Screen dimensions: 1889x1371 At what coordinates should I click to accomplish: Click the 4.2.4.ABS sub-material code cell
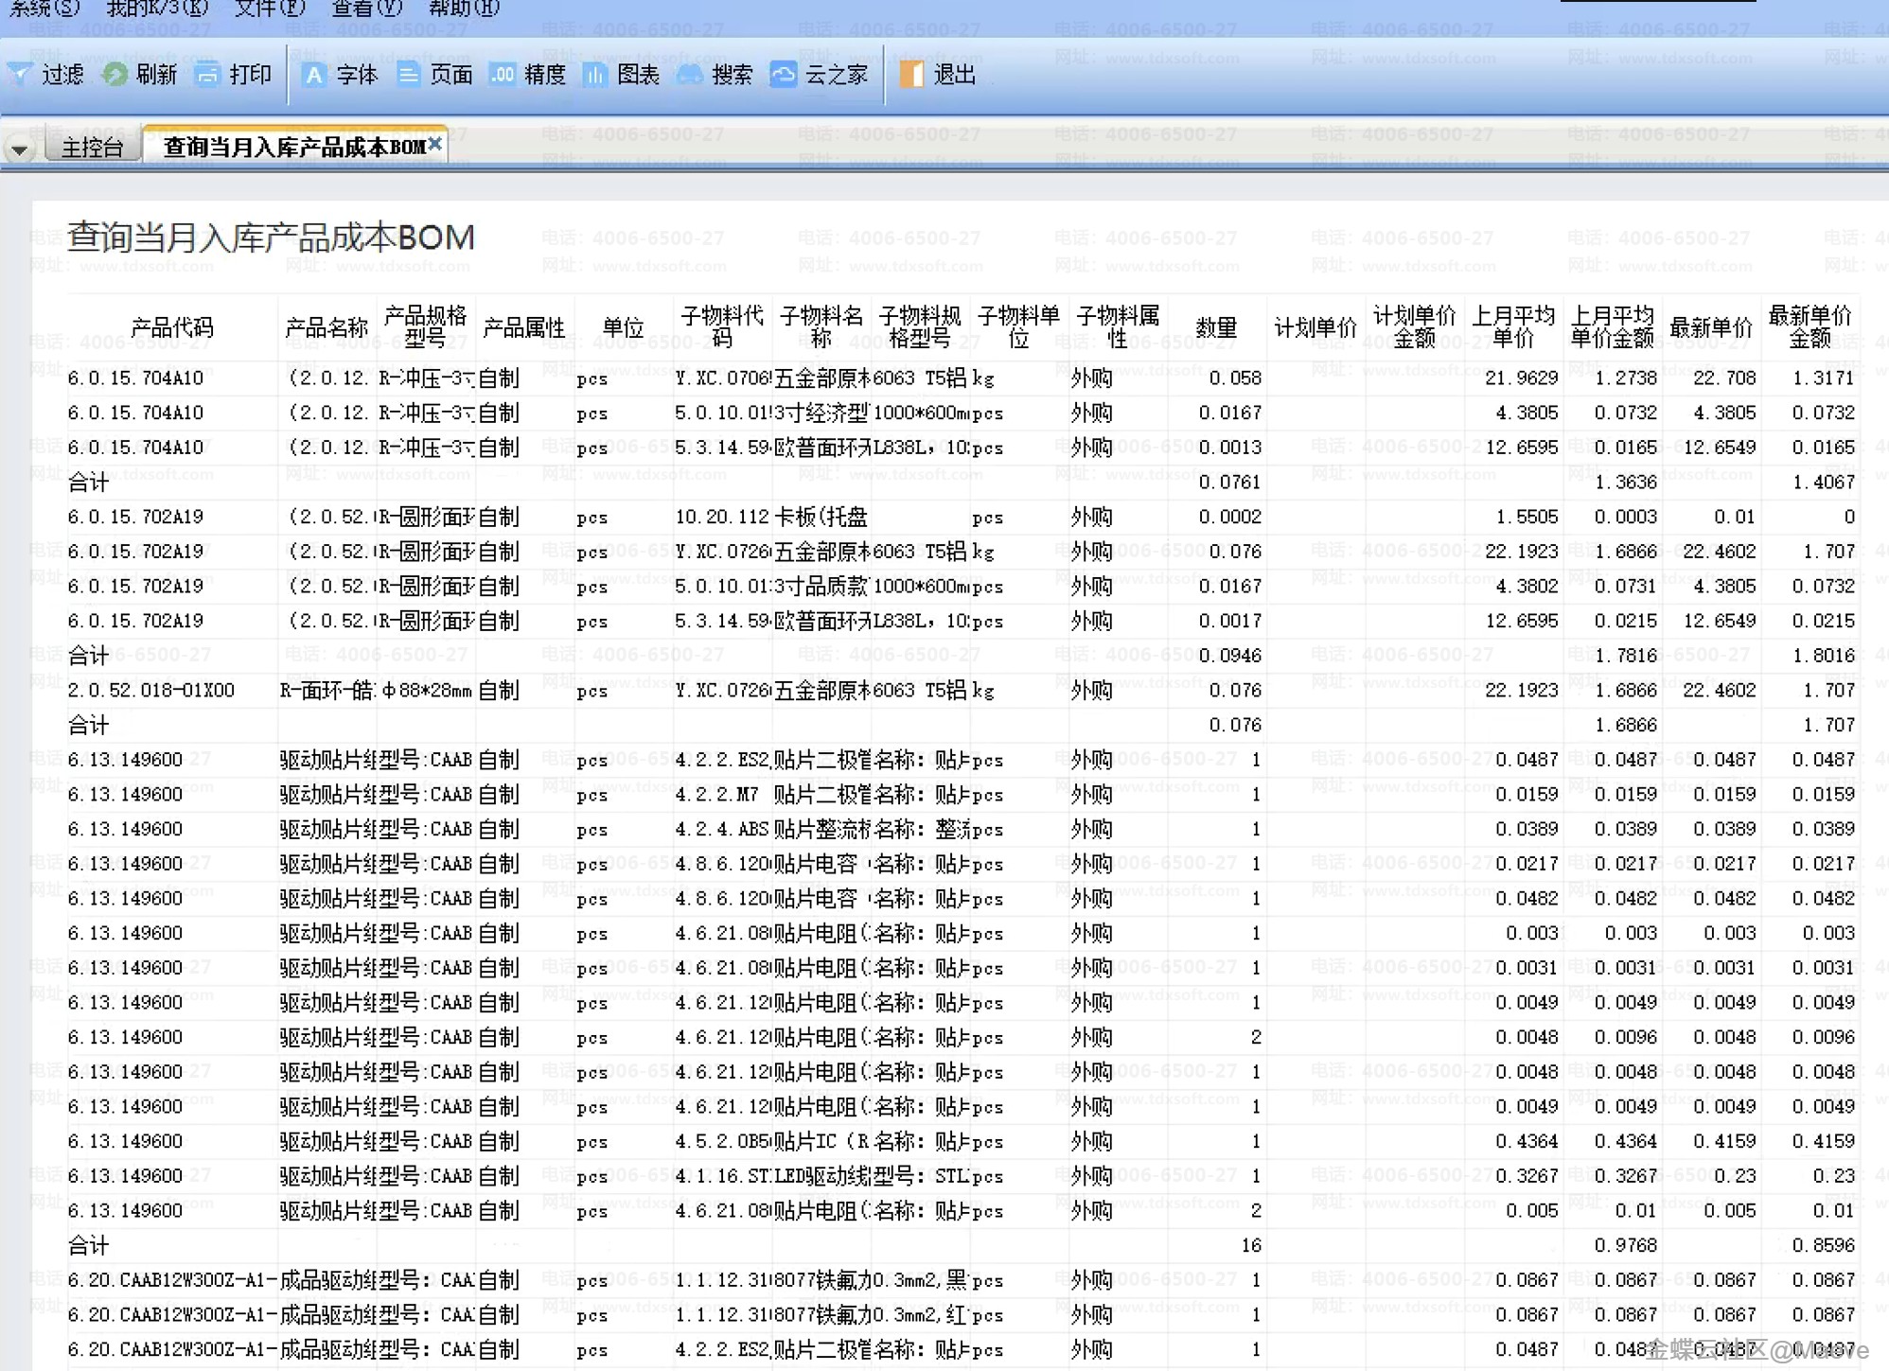pos(722,829)
